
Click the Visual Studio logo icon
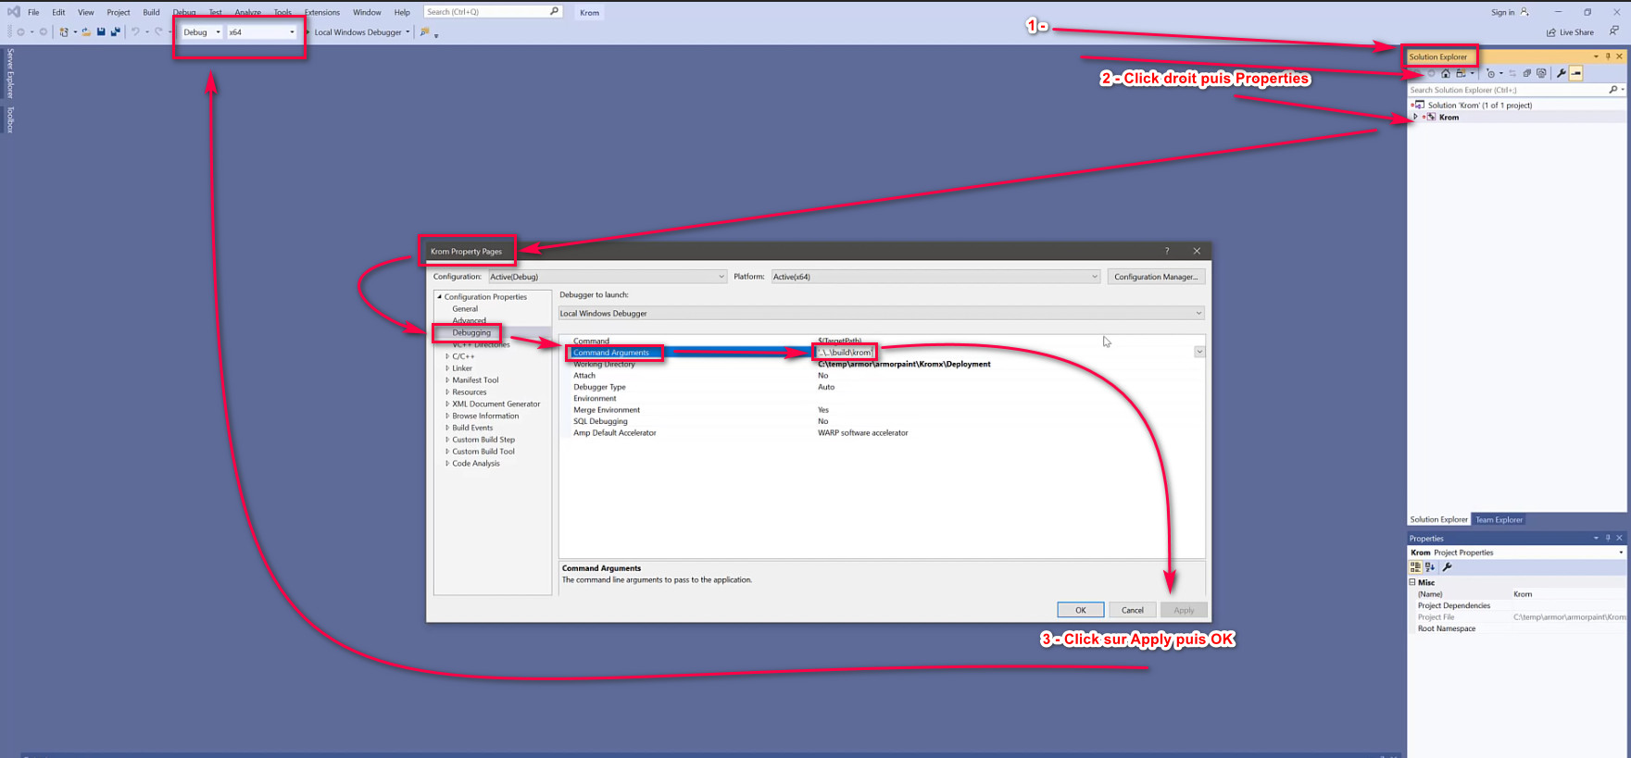14,12
